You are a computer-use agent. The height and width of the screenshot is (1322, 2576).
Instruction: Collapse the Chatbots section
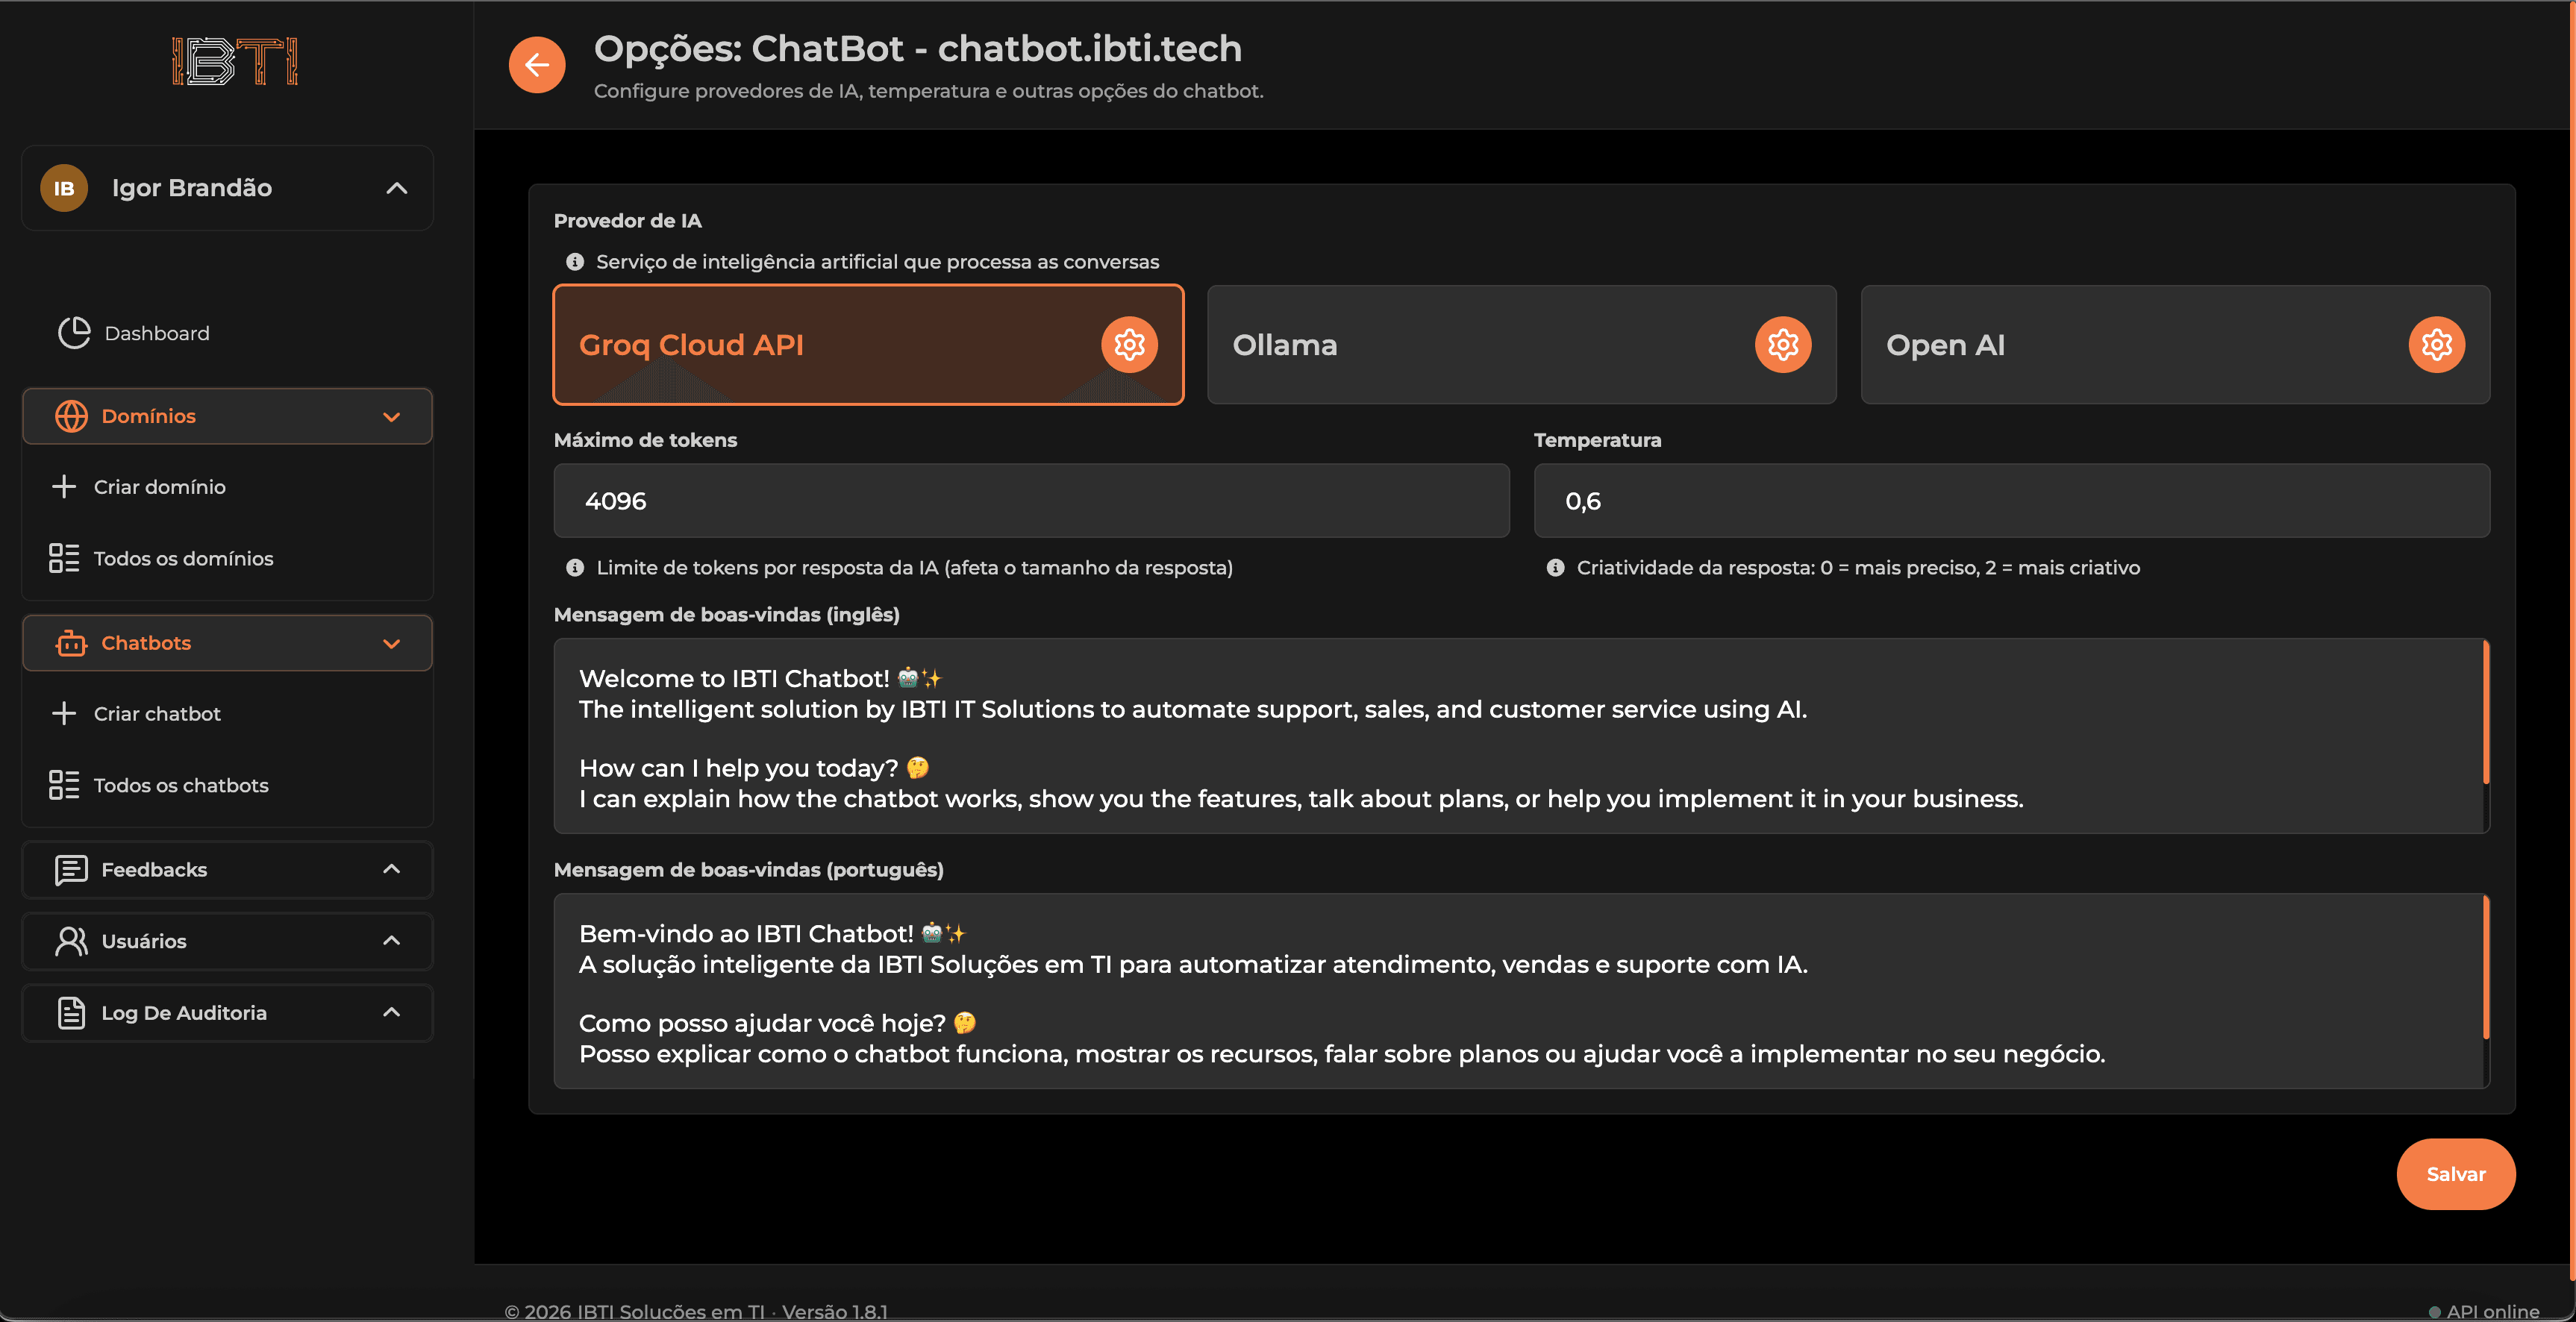point(391,643)
